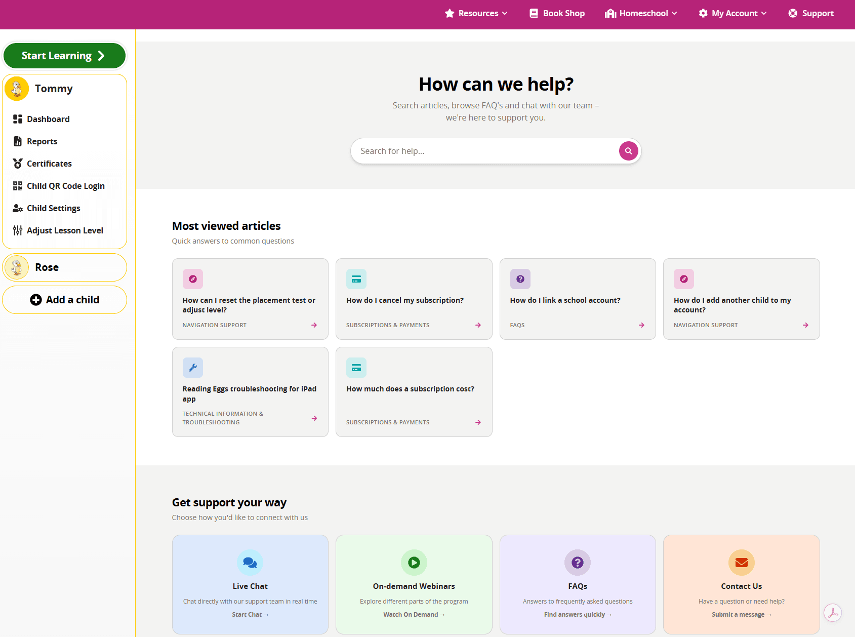
Task: Click the Add a child button
Action: point(64,300)
